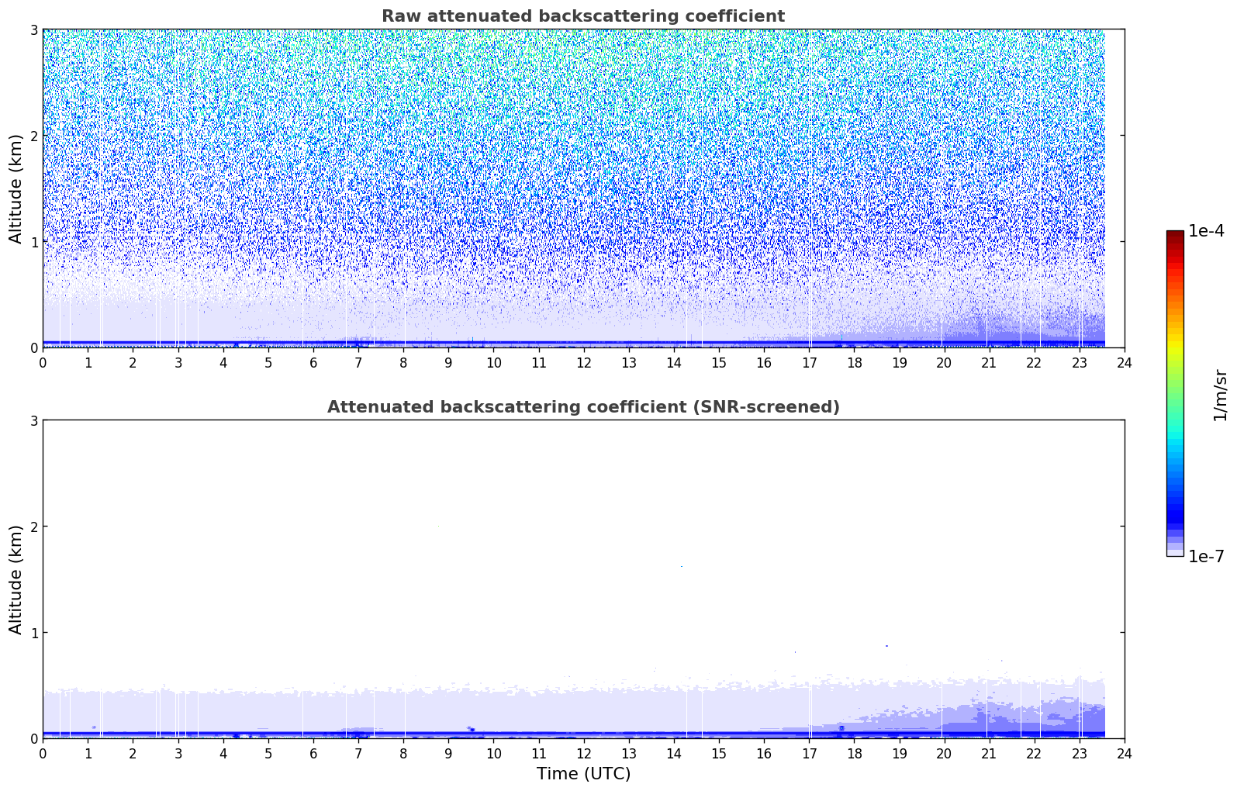
Task: Click the top plot's 'Altitude (km)' label
Action: pos(16,188)
